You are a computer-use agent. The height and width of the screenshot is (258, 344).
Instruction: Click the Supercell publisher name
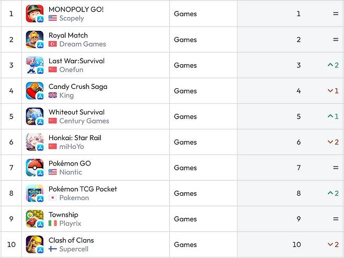pyautogui.click(x=74, y=249)
